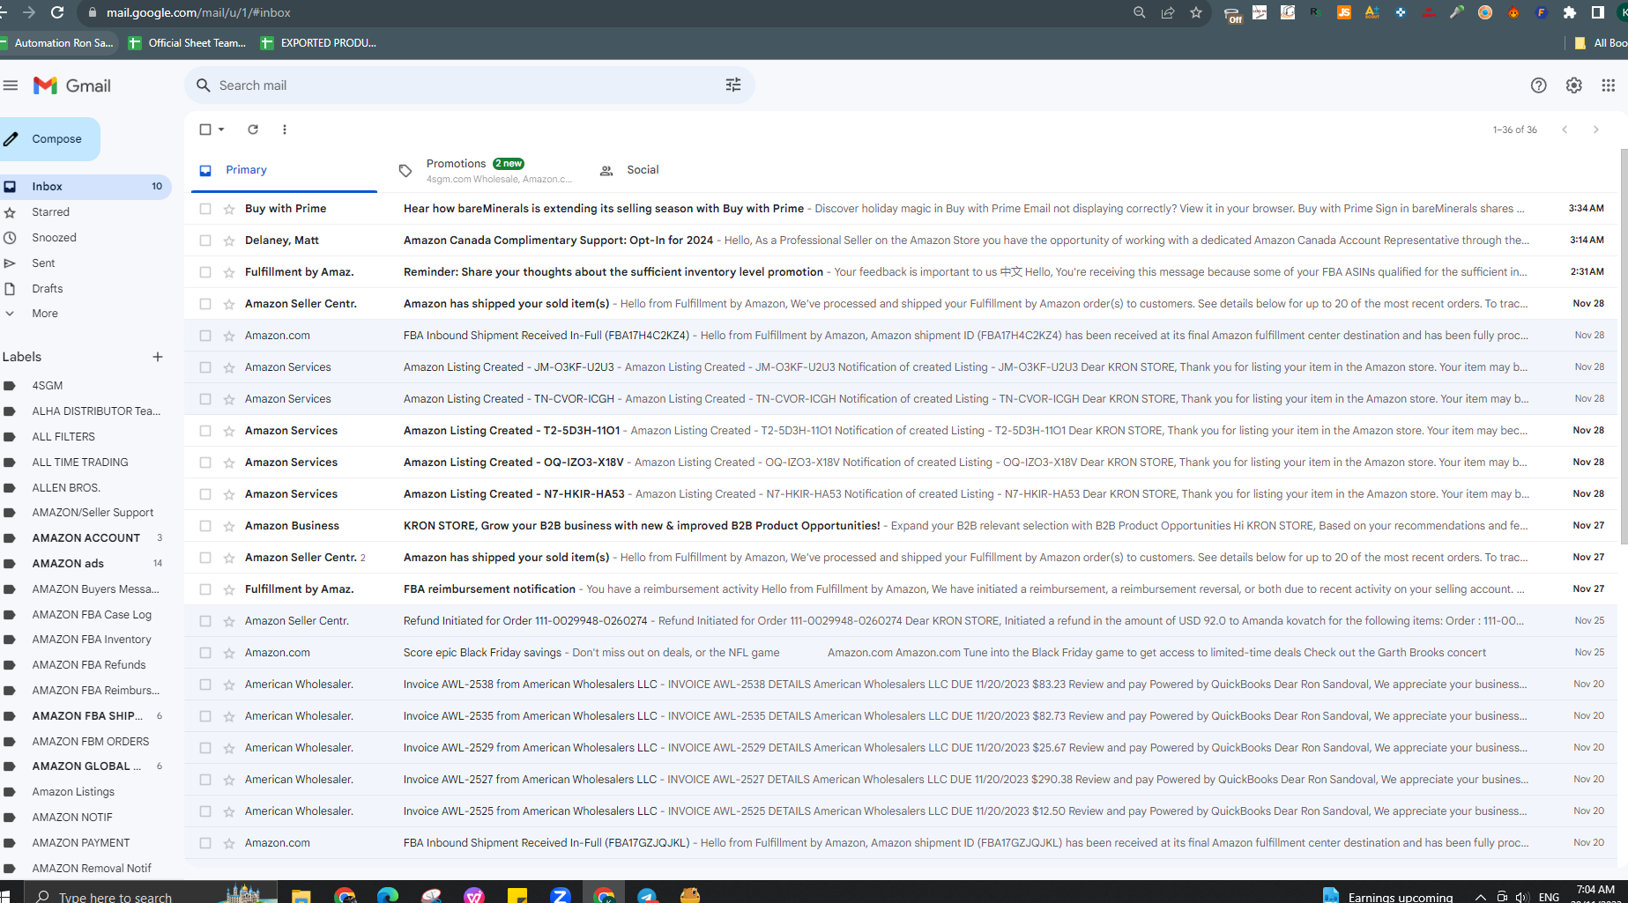Open File Explorer from the taskbar
This screenshot has height=903, width=1628.
(x=301, y=895)
